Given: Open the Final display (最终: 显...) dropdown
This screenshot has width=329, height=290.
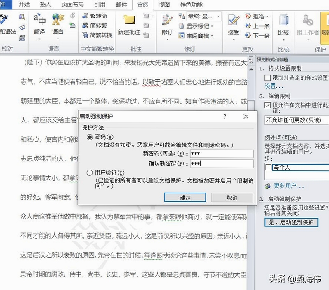Looking at the screenshot, I should pyautogui.click(x=204, y=16).
